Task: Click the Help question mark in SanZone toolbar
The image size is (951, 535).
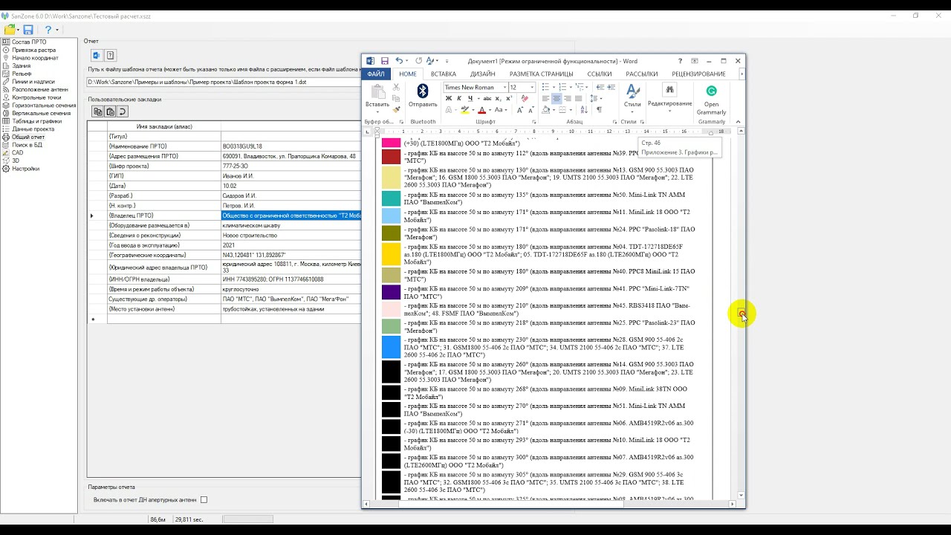Action: [48, 30]
